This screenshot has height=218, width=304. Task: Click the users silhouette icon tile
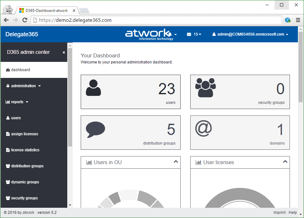pyautogui.click(x=93, y=88)
